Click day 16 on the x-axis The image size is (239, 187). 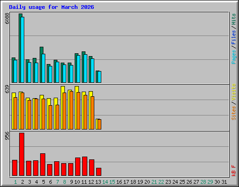(119, 182)
